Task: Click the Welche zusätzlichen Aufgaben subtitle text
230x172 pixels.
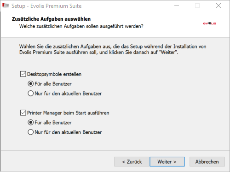Action: click(x=81, y=26)
